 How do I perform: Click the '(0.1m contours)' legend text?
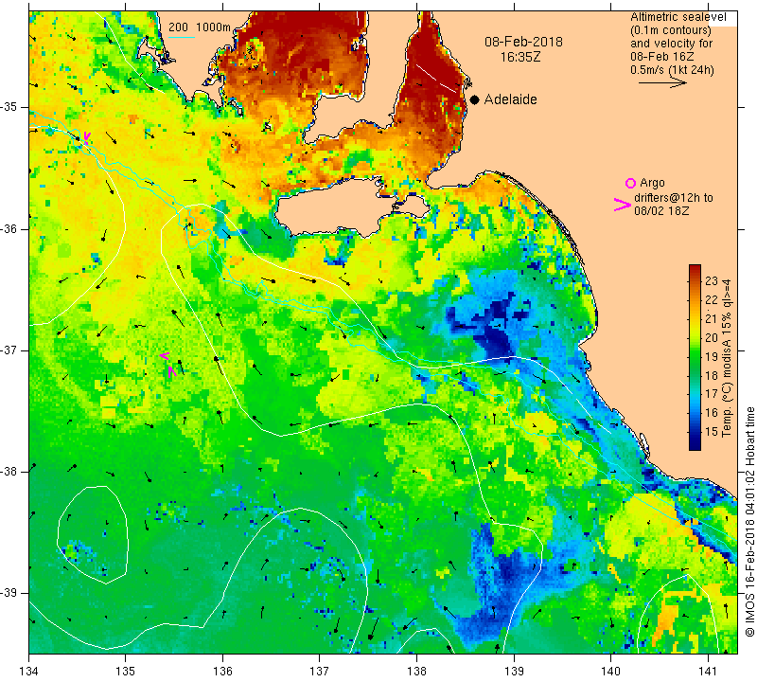pos(670,30)
